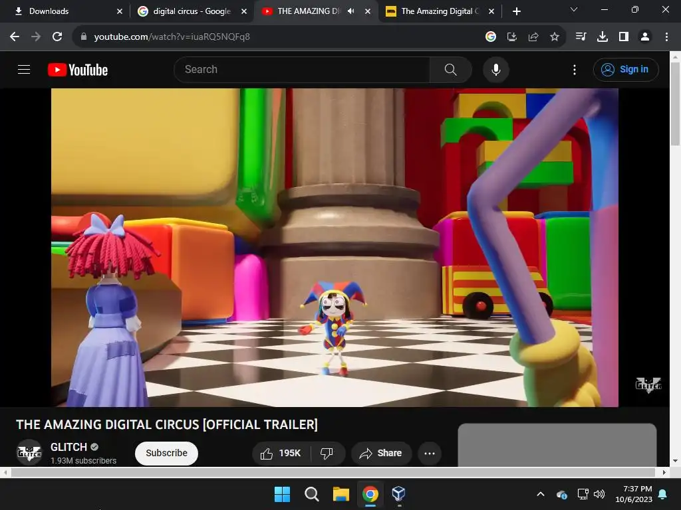Click the YouTube search magnifier button
Viewport: 681px width, 510px height.
pyautogui.click(x=450, y=69)
